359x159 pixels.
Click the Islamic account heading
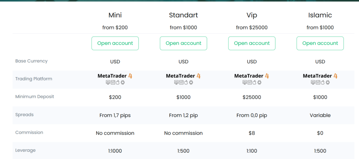coord(320,15)
